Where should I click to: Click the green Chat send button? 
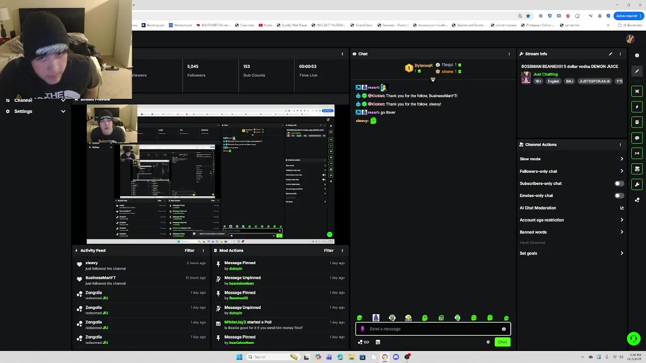[502, 342]
